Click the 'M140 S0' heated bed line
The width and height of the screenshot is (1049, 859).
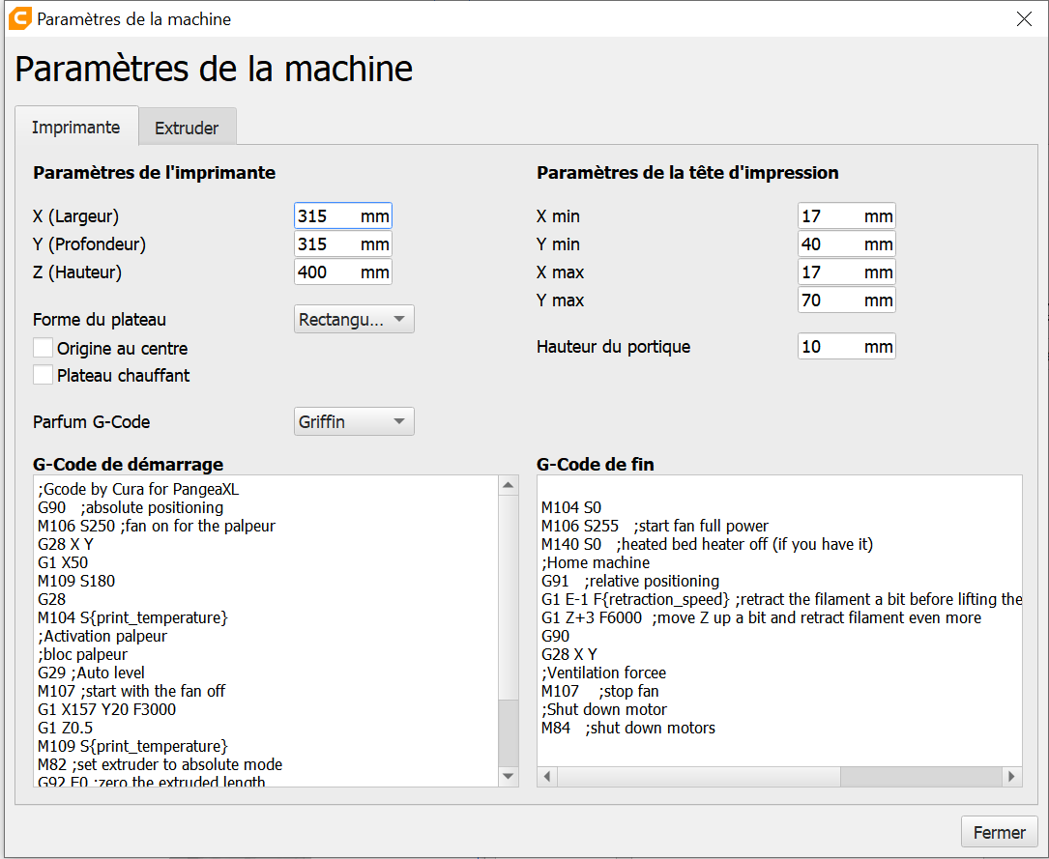(707, 544)
